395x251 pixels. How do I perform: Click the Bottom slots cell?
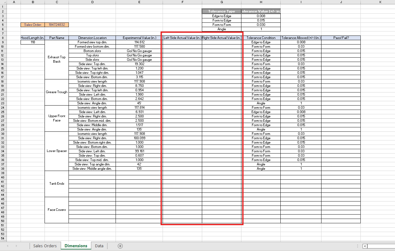(x=92, y=51)
